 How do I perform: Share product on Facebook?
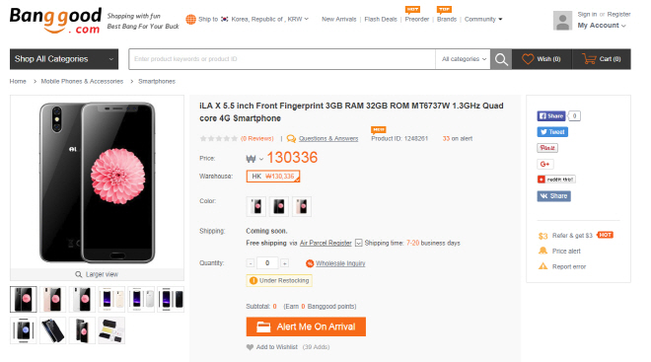(x=551, y=116)
